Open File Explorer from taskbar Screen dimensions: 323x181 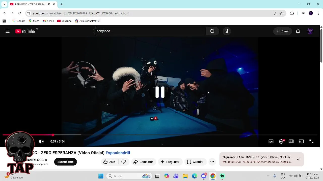pos(185,176)
